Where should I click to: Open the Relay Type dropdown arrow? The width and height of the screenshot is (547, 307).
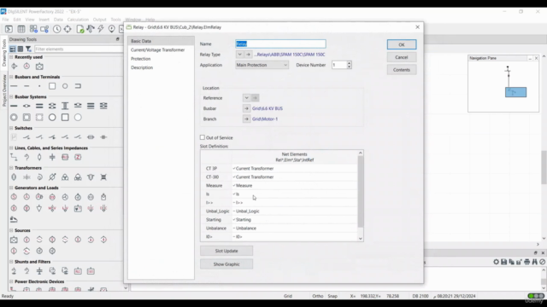[239, 55]
